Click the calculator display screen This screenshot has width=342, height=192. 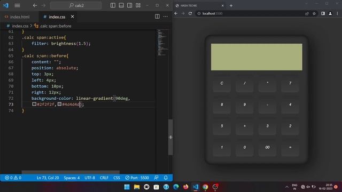[256, 57]
